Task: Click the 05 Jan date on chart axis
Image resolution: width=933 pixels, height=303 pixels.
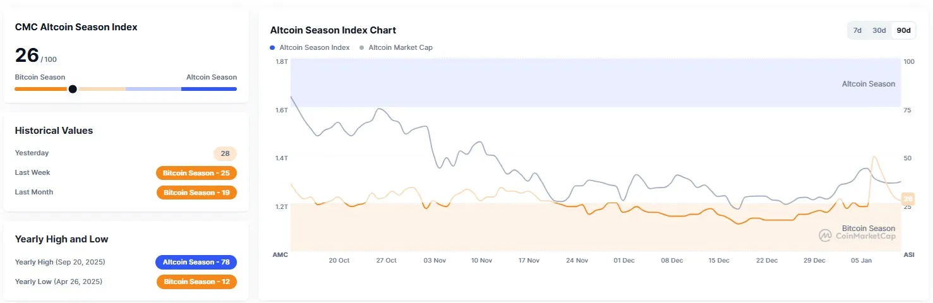Action: coord(862,260)
